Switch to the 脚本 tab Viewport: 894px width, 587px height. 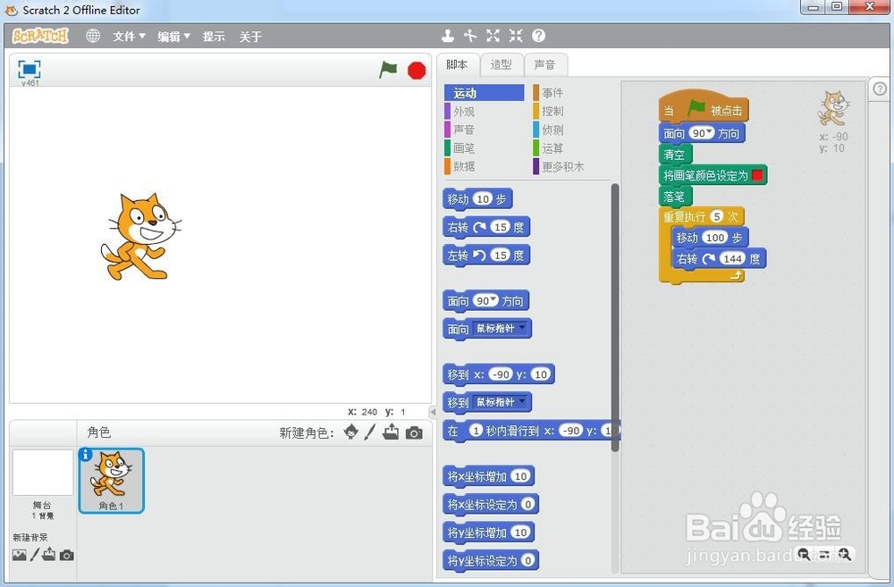457,64
